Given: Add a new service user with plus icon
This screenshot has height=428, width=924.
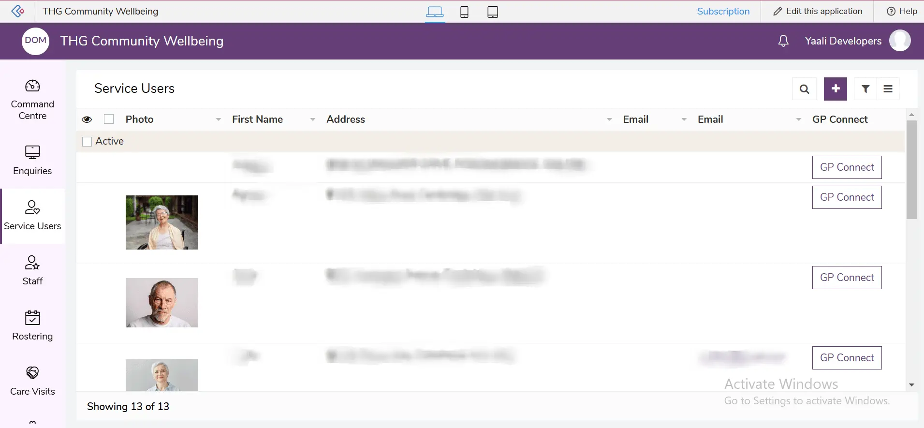Looking at the screenshot, I should point(835,89).
